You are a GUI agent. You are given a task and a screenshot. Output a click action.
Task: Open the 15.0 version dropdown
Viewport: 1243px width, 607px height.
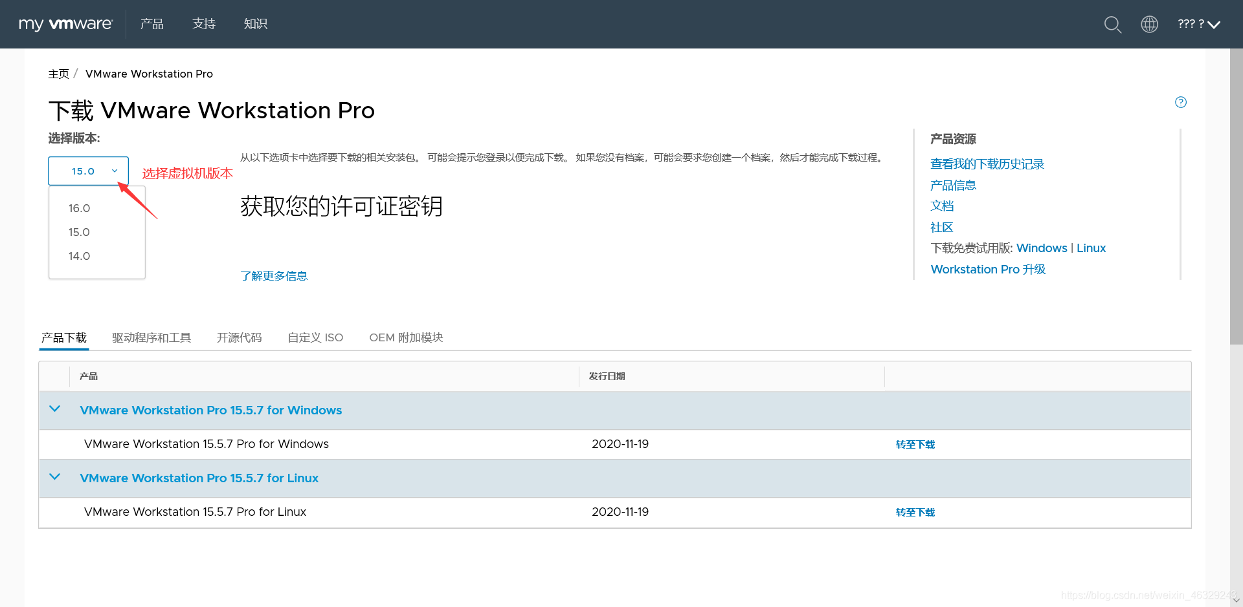point(89,171)
